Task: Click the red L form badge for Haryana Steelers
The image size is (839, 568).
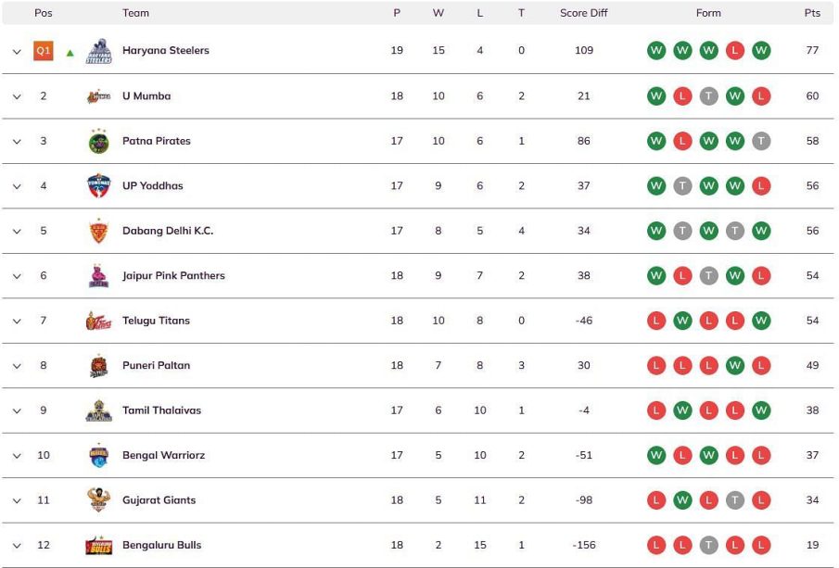Action: [x=735, y=51]
